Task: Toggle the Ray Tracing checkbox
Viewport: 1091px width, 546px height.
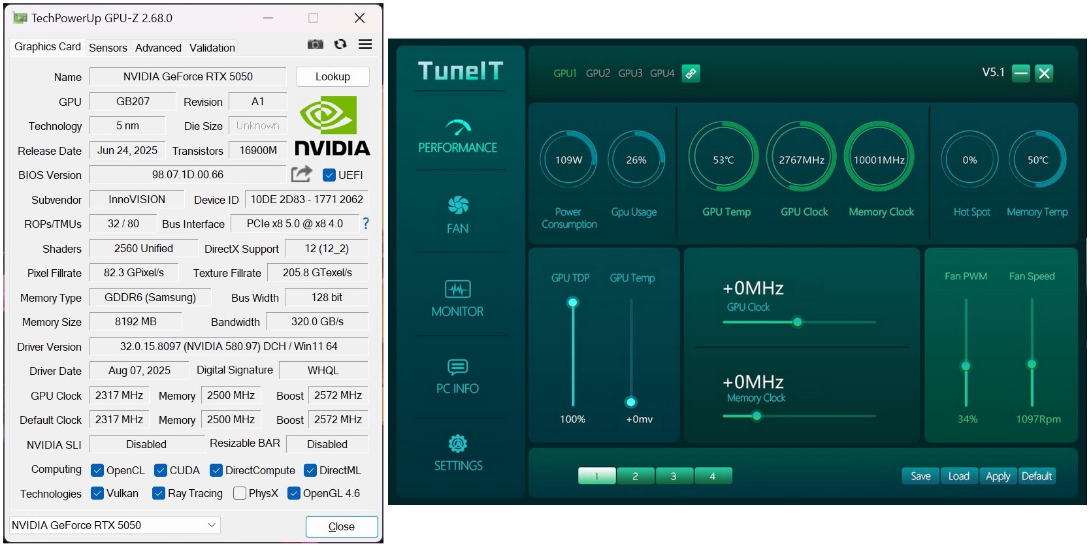Action: [159, 493]
